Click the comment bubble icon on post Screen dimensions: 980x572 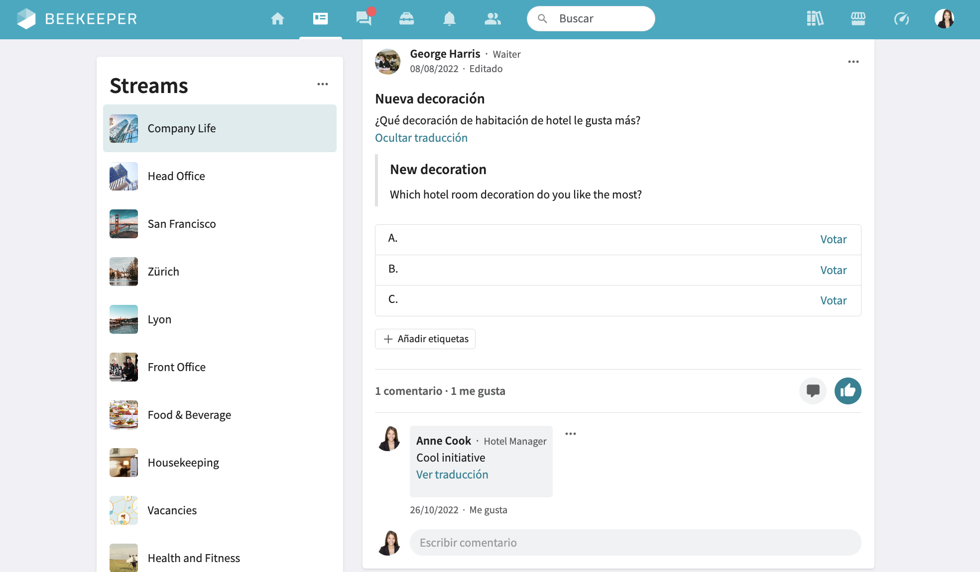pos(813,391)
